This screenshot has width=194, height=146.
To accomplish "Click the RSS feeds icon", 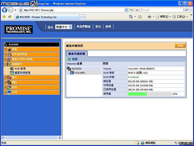I will pyautogui.click(x=140, y=17).
